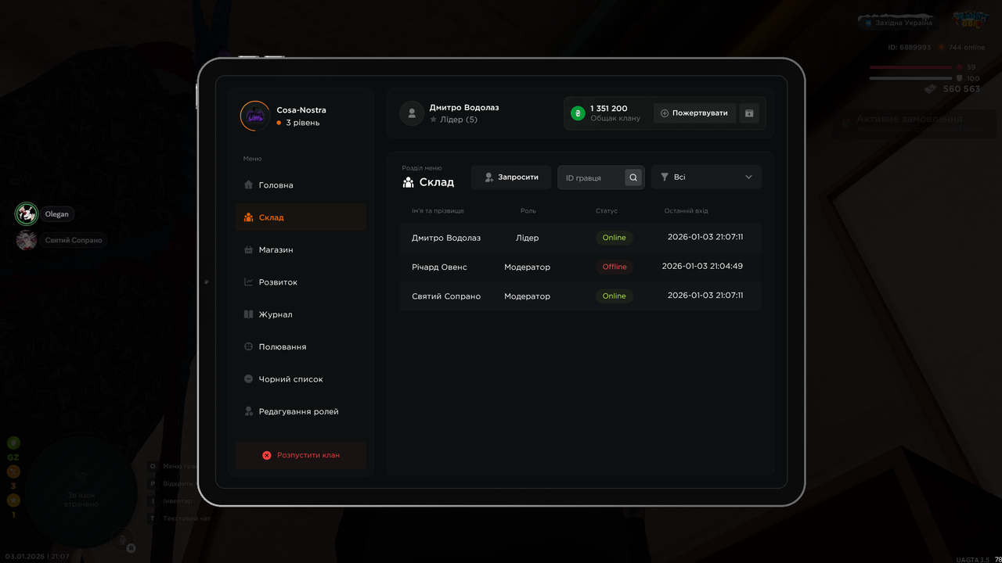The image size is (1002, 563).
Task: Select the Склад menu item
Action: point(301,217)
